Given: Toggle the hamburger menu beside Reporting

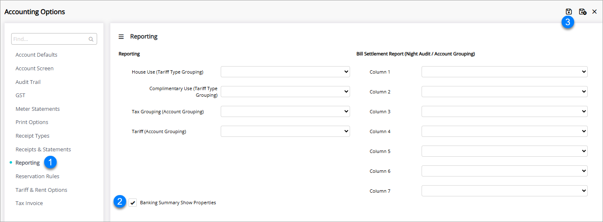Looking at the screenshot, I should (x=121, y=37).
